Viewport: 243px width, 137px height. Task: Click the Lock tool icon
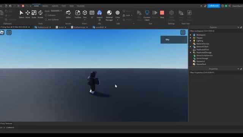(x=124, y=15)
